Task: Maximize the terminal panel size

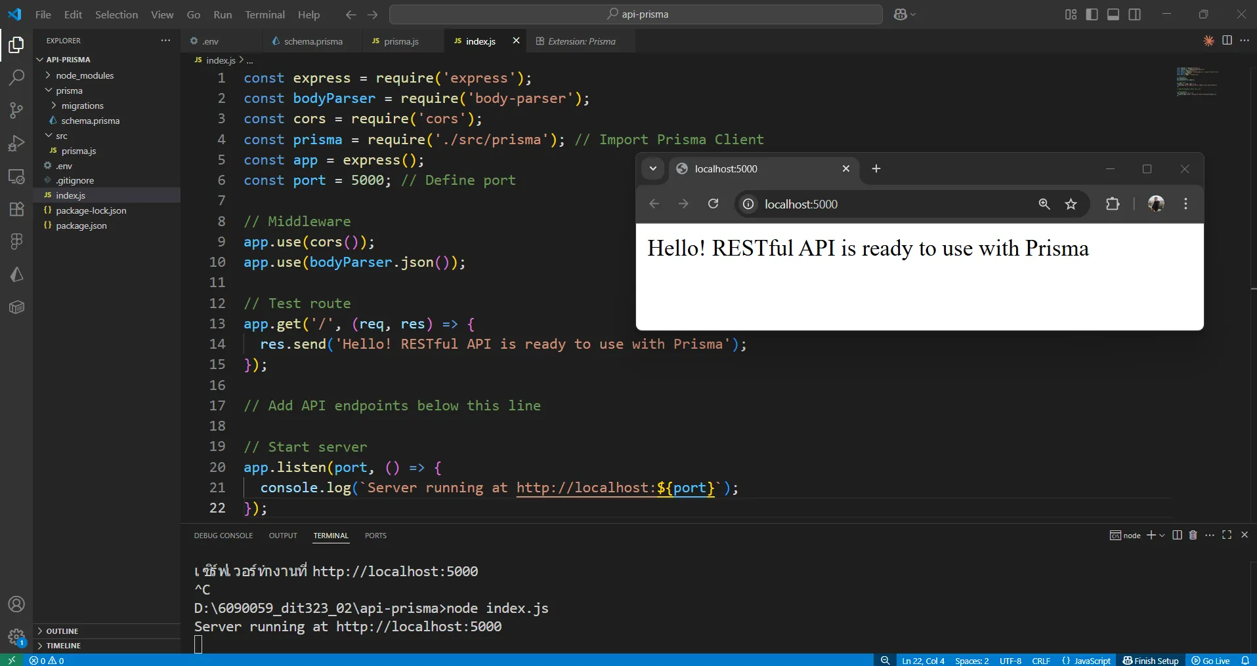Action: pyautogui.click(x=1226, y=535)
